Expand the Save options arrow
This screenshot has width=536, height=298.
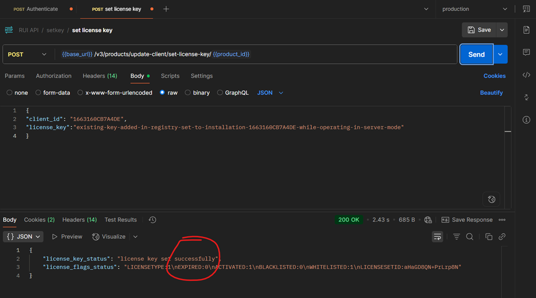[x=502, y=30]
